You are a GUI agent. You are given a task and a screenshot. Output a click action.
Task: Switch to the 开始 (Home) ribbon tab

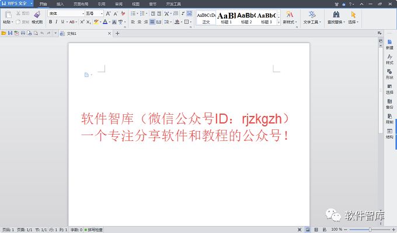click(x=43, y=4)
